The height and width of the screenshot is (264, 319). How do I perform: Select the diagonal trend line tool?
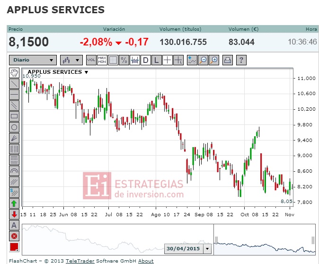(x=14, y=84)
